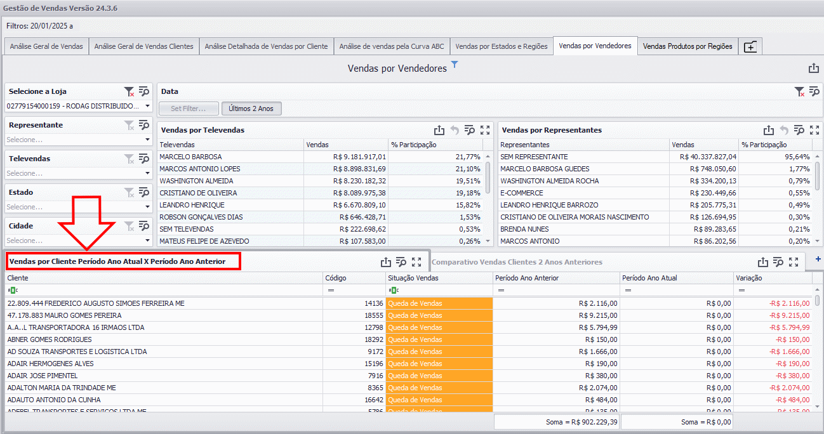Screen dimensions: 824x434
Task: Switch to Análise Geral de Vendas tab
Action: click(x=46, y=46)
